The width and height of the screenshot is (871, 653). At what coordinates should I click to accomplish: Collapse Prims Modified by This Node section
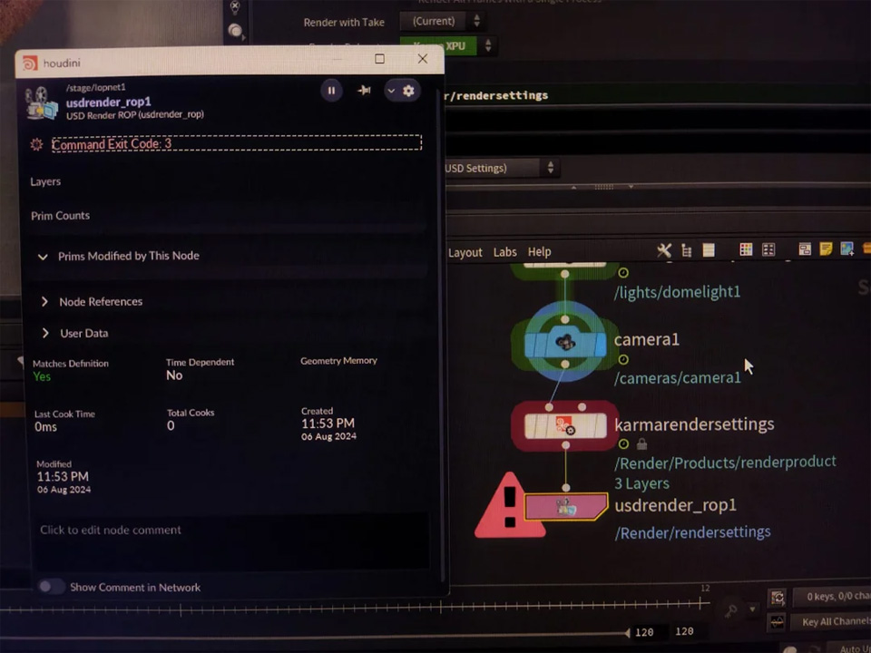(x=43, y=257)
